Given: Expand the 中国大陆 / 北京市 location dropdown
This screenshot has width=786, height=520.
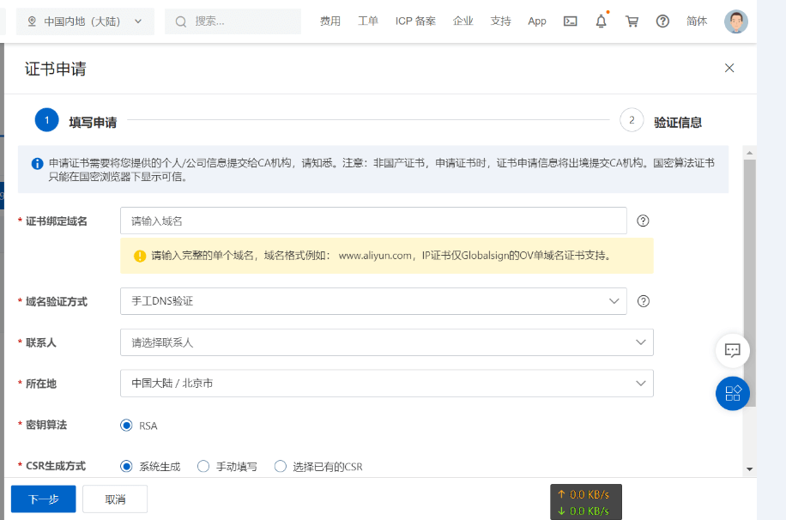Looking at the screenshot, I should [386, 384].
